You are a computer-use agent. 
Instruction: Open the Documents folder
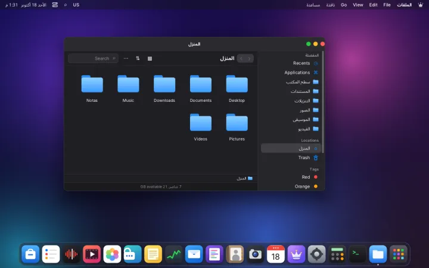201,89
